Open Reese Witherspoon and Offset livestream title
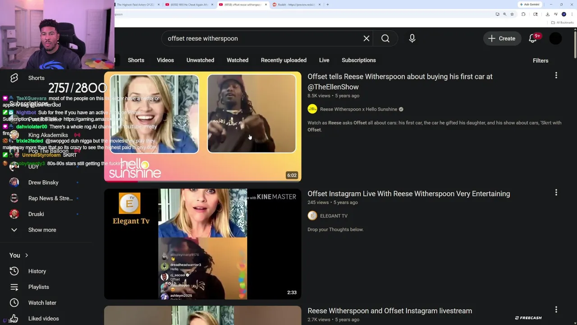 [390, 311]
